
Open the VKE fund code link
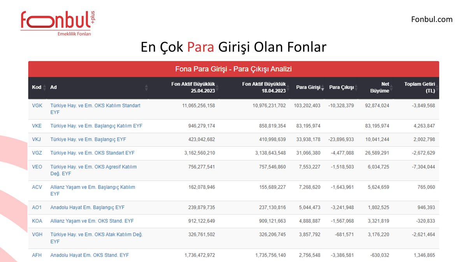[x=37, y=126]
